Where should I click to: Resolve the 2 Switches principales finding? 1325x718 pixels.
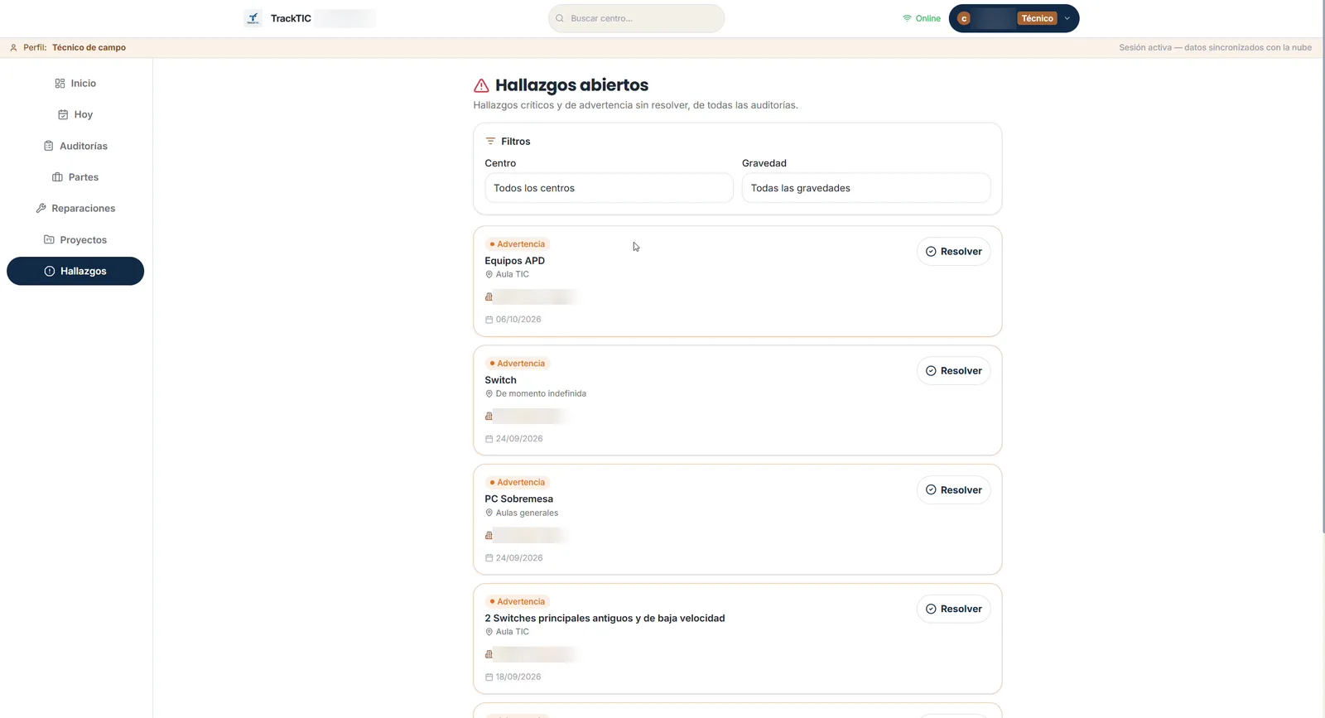[953, 610]
